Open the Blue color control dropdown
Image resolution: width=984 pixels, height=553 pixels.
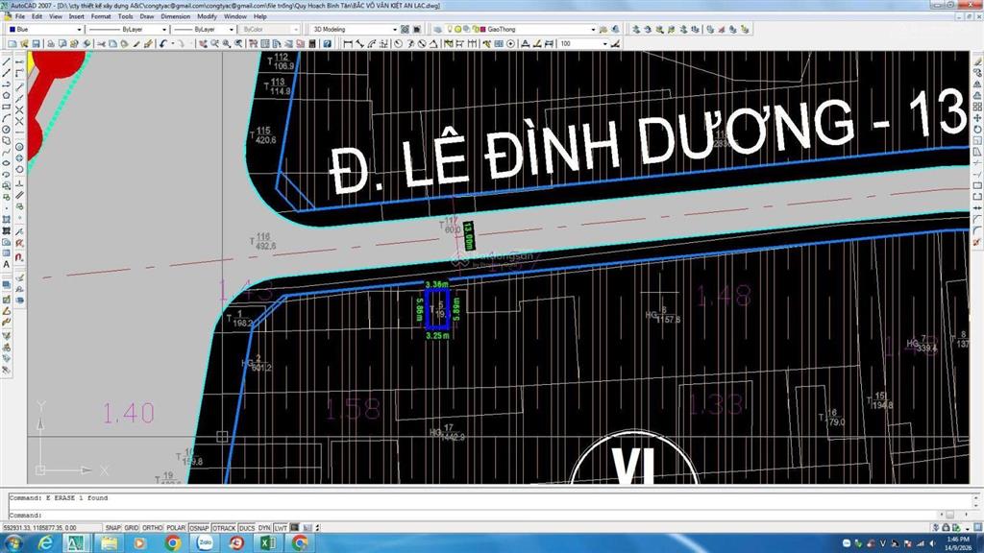click(x=79, y=30)
